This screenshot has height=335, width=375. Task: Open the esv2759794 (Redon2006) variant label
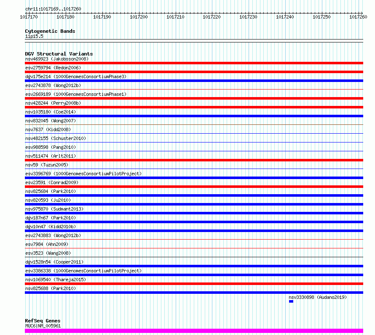coord(53,68)
